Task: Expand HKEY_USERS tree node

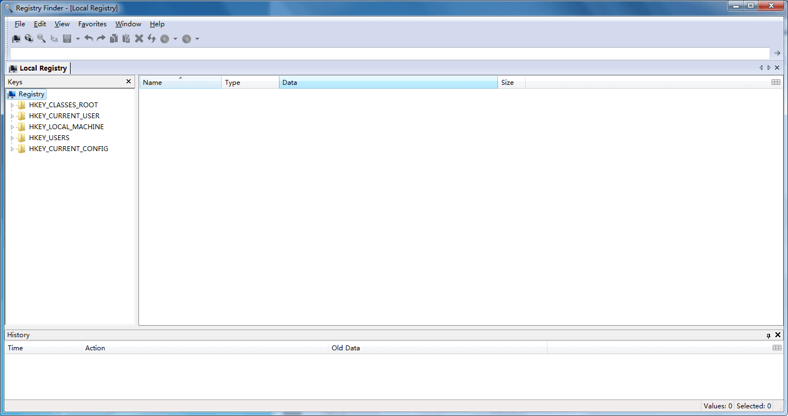Action: coord(12,138)
